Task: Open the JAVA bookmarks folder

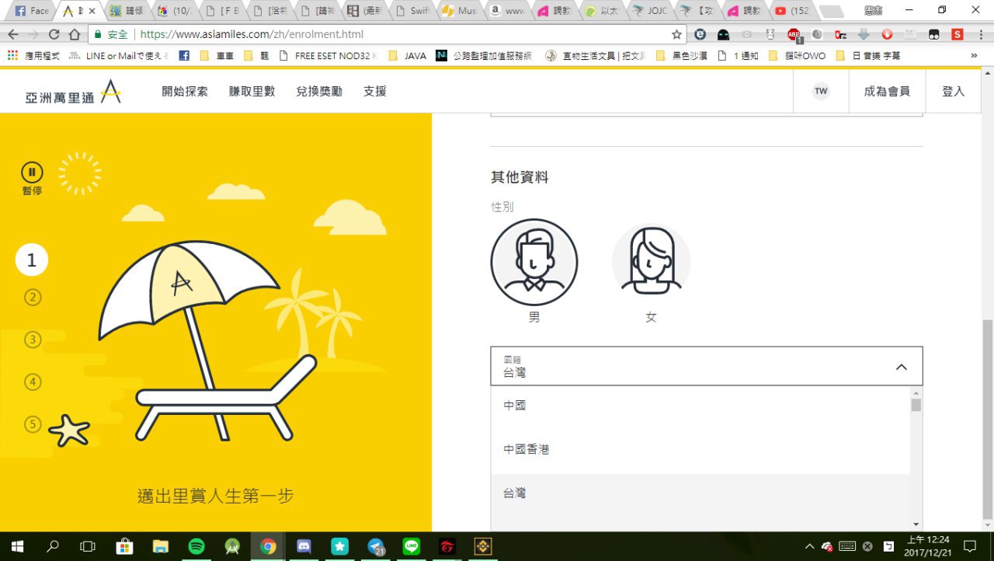Action: (407, 56)
